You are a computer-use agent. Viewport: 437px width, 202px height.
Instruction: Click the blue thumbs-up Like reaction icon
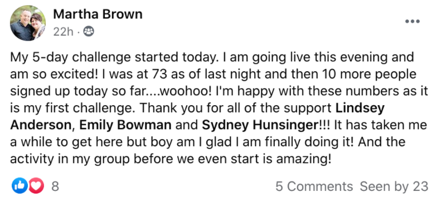point(20,186)
